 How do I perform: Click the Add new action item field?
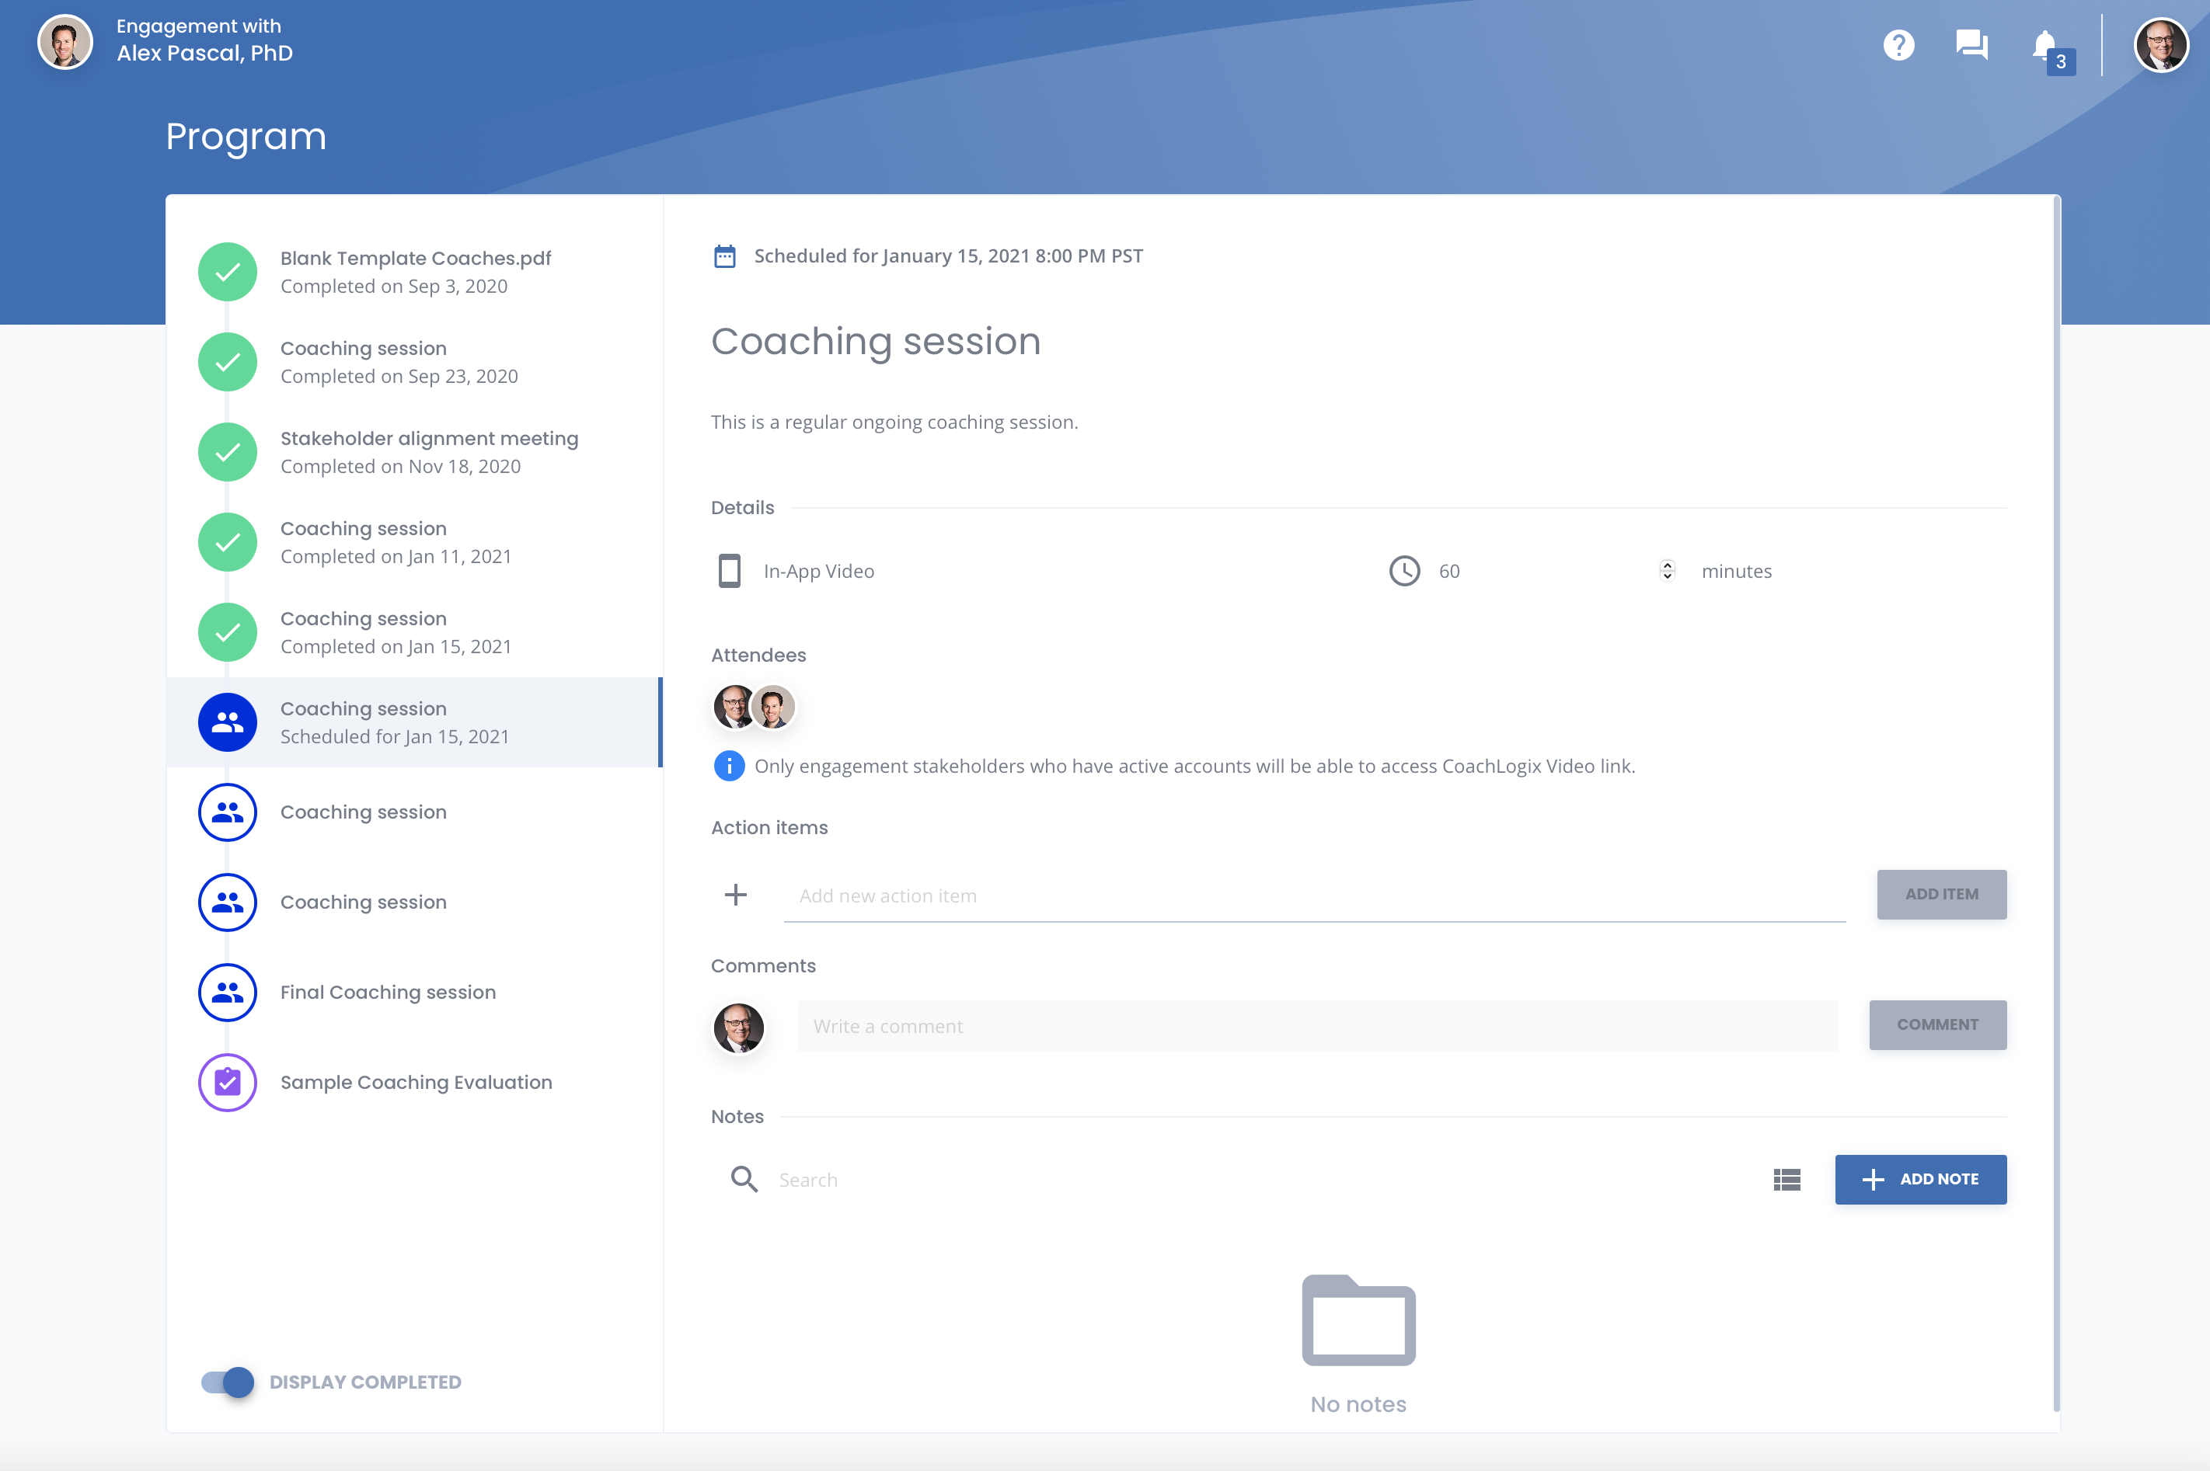coord(1315,896)
